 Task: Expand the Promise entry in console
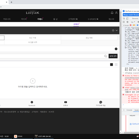125,73
